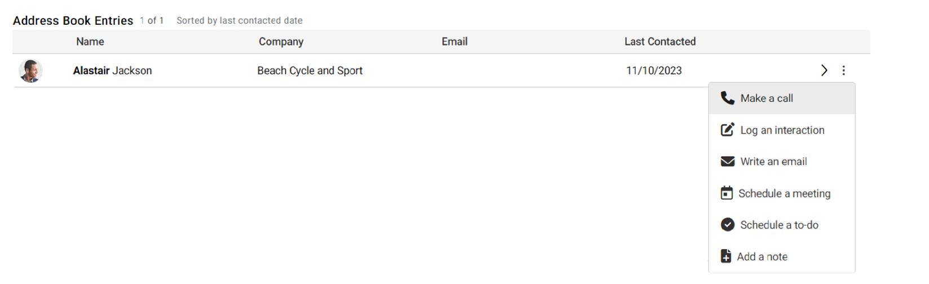929x284 pixels.
Task: Click the calendar icon for Schedule a meeting
Action: pyautogui.click(x=727, y=193)
